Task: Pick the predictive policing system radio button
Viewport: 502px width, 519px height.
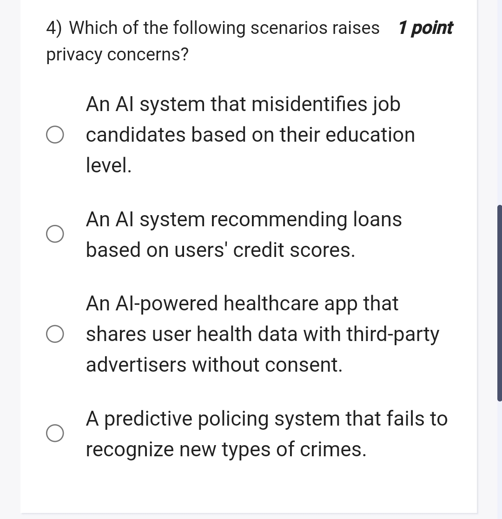Action: click(55, 434)
